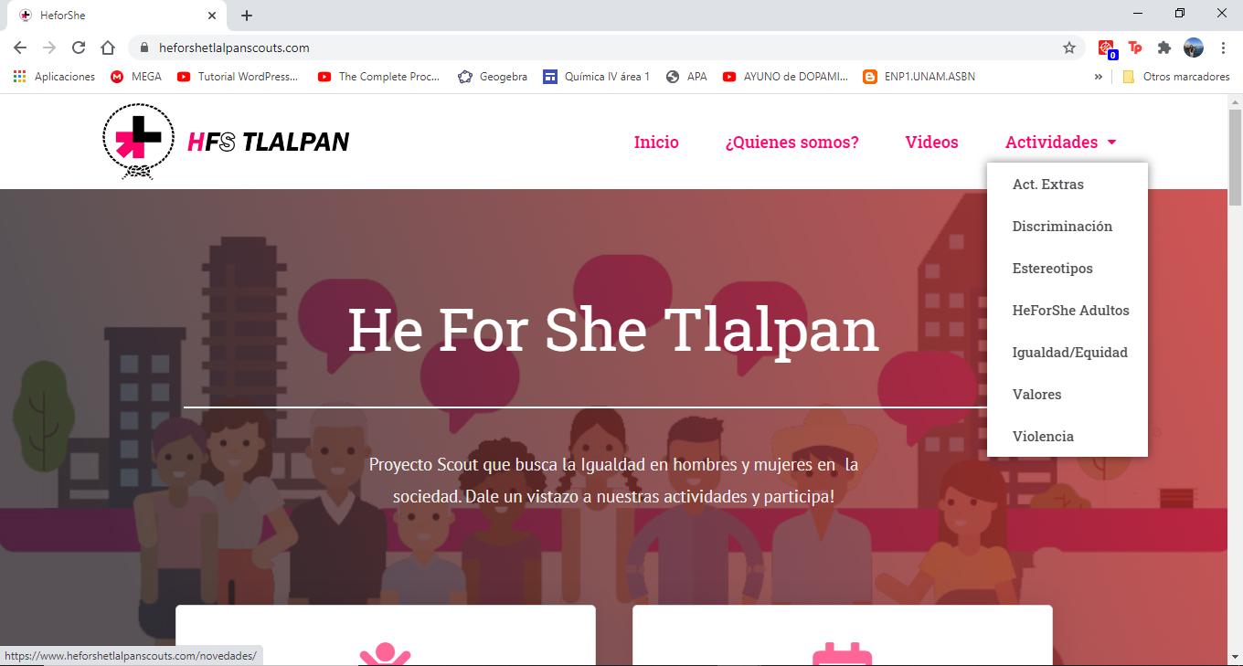The height and width of the screenshot is (666, 1243).
Task: Open the Aplicaciones apps shortcut
Action: (54, 77)
